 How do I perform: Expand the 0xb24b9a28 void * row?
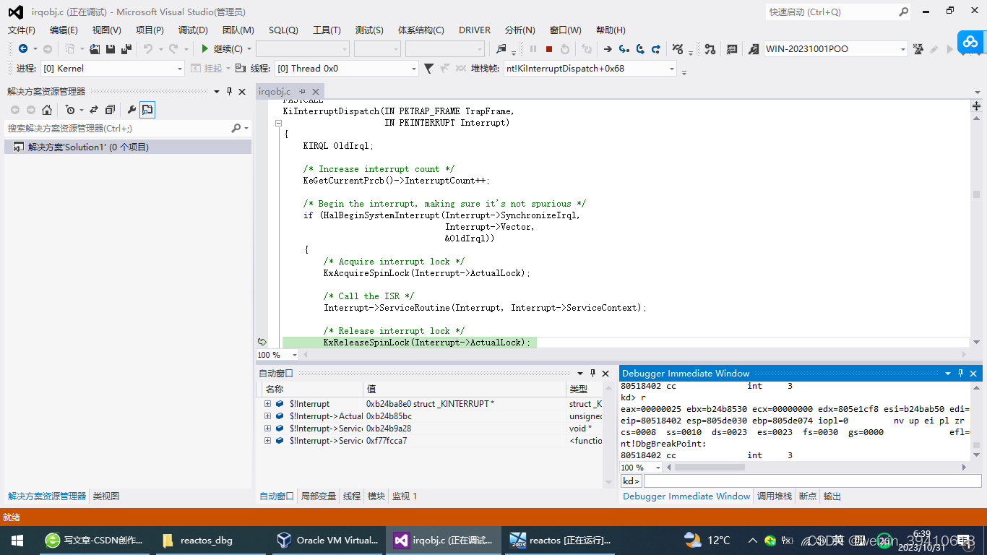tap(267, 429)
